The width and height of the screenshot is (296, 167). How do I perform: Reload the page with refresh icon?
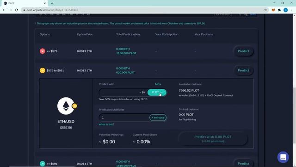point(17,10)
